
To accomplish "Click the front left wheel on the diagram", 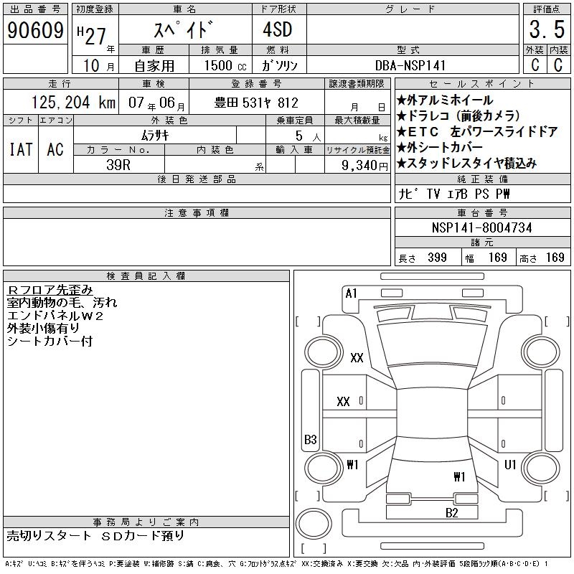I will tap(324, 352).
